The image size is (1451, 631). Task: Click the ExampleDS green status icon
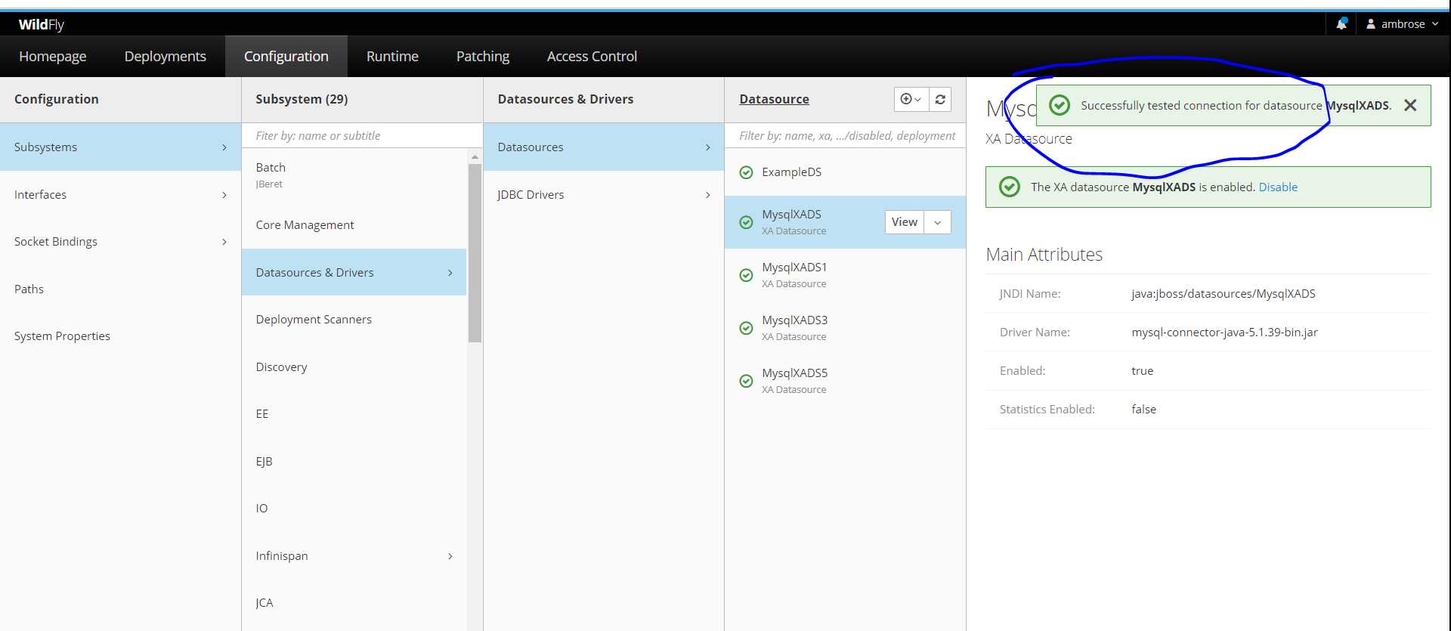tap(746, 172)
